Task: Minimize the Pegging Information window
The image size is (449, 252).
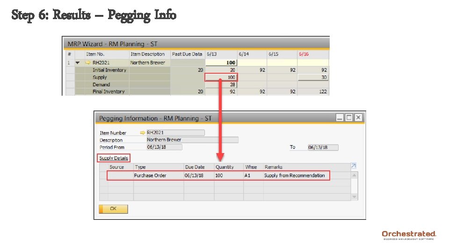Action: [340, 118]
